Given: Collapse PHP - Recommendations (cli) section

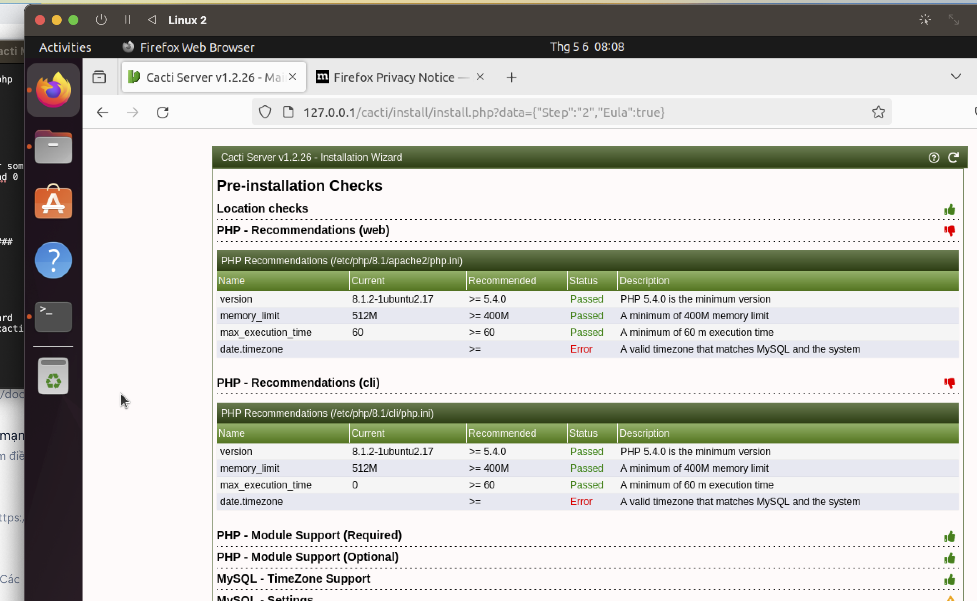Looking at the screenshot, I should point(298,383).
